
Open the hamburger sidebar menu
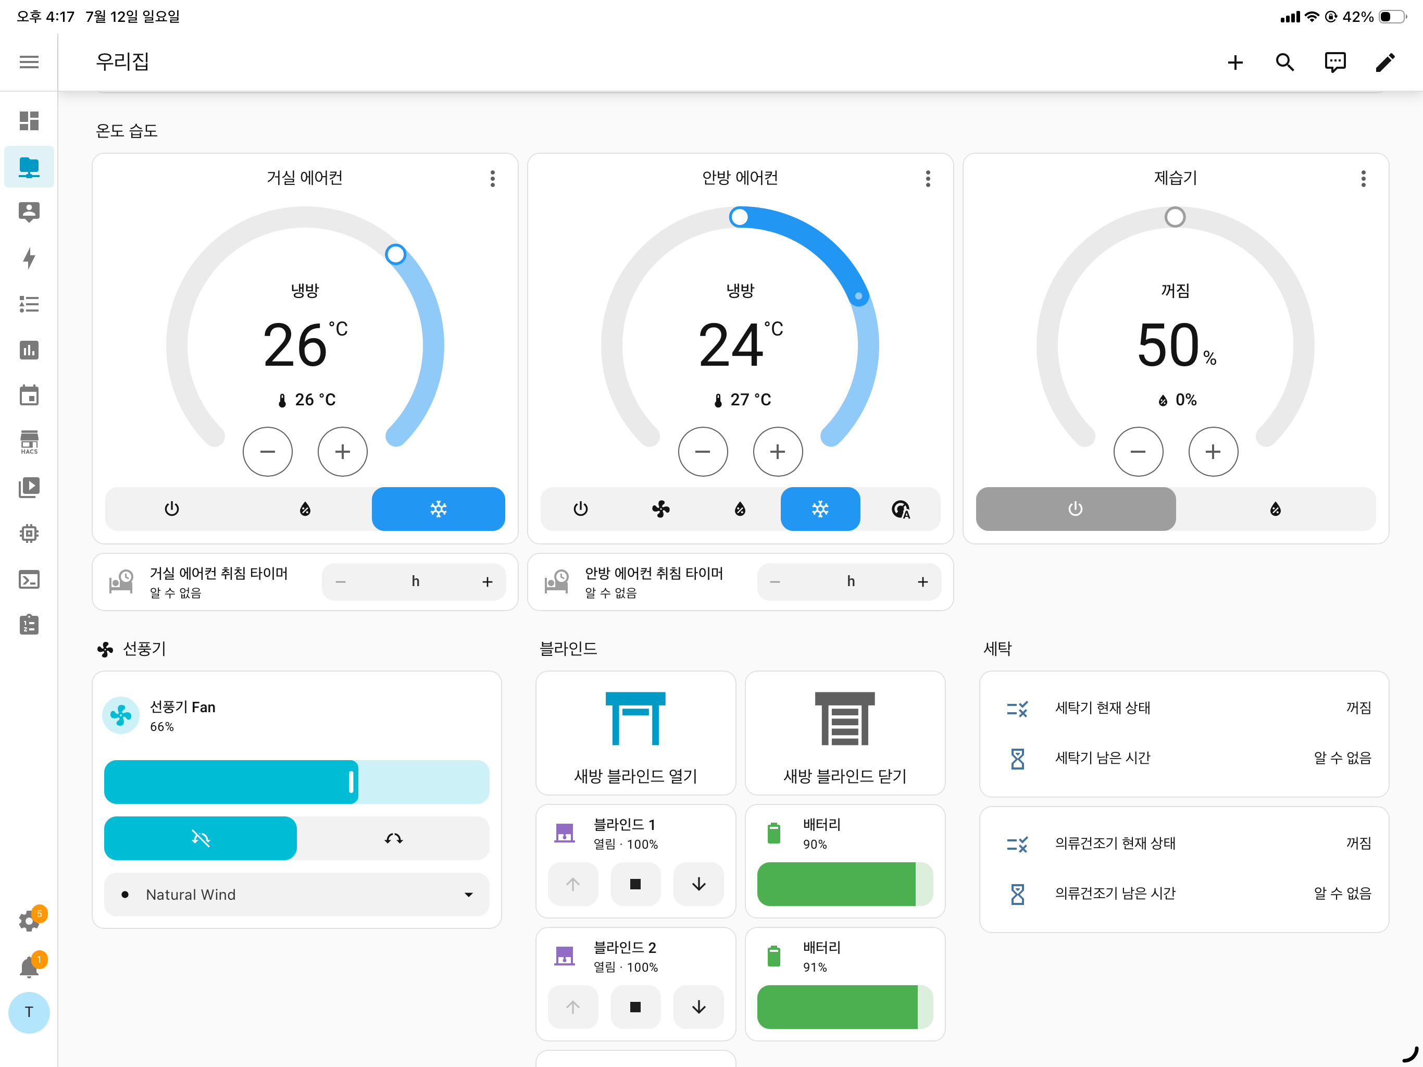pos(29,62)
